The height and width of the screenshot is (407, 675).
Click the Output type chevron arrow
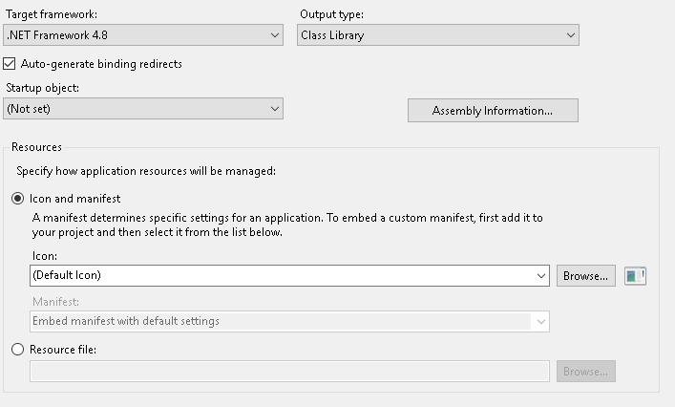[x=570, y=35]
